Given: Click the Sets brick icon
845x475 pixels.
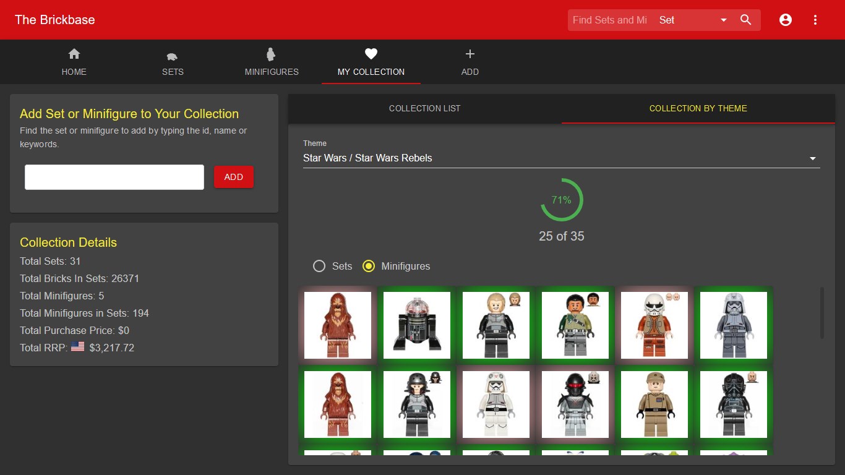Looking at the screenshot, I should tap(173, 55).
